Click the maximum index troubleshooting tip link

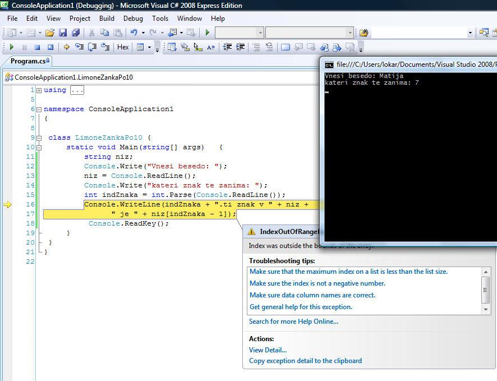[349, 272]
